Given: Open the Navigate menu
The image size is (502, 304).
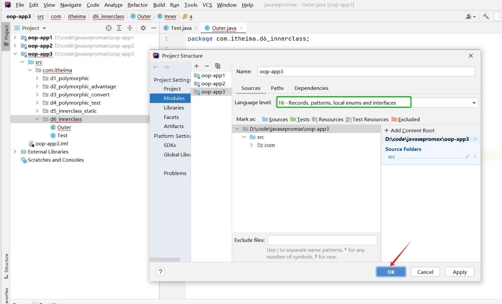Looking at the screenshot, I should [x=71, y=5].
